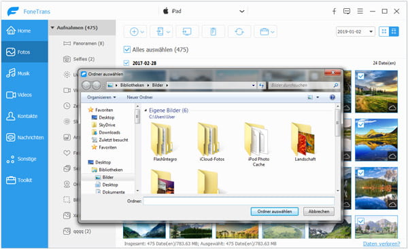Screen dimensions: 408x249
Task: Uncheck the bottom-right mountain photo checkbox
Action: click(360, 221)
